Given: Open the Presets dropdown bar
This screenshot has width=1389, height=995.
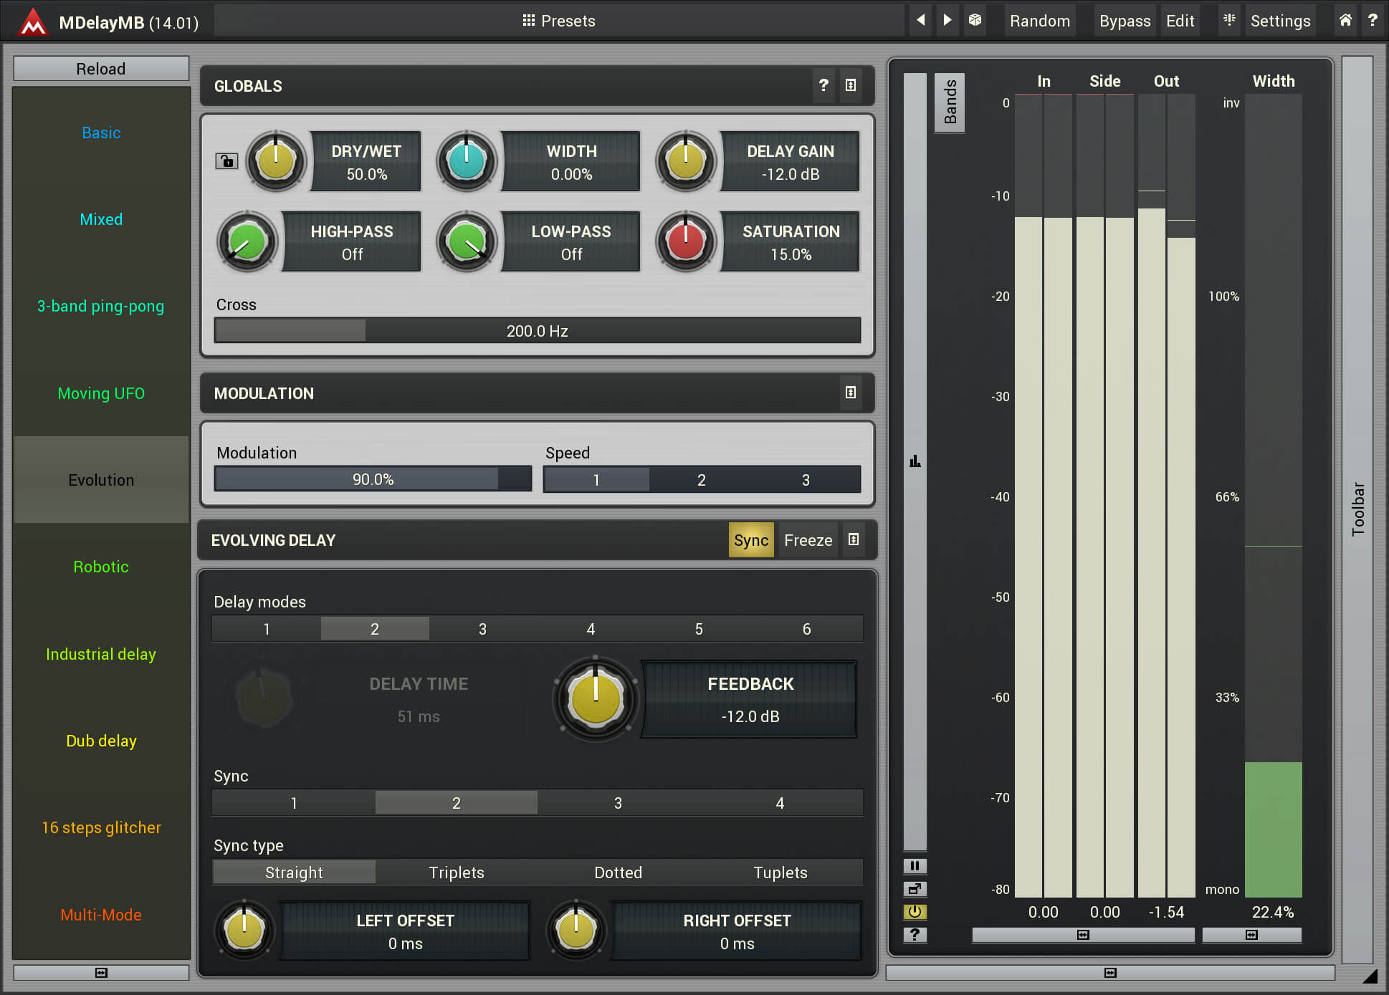Looking at the screenshot, I should (x=559, y=21).
